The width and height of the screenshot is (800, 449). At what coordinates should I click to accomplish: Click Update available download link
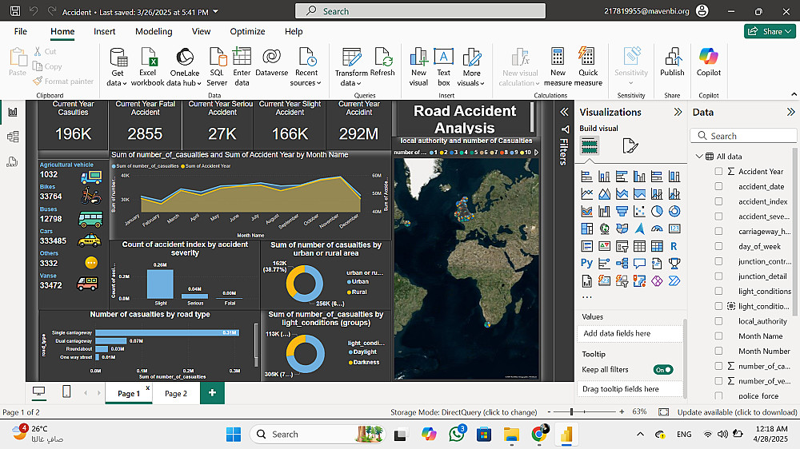(737, 412)
